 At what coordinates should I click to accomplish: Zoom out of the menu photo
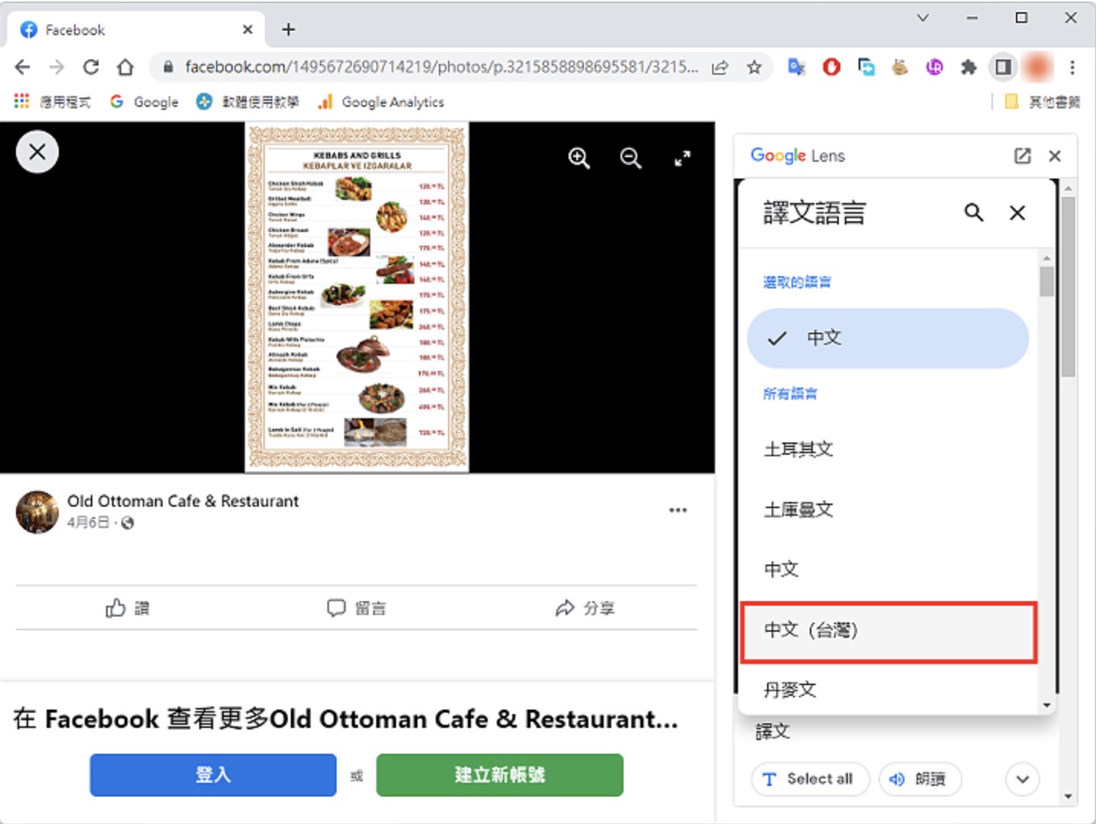630,158
